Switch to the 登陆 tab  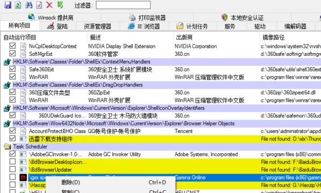(58, 26)
